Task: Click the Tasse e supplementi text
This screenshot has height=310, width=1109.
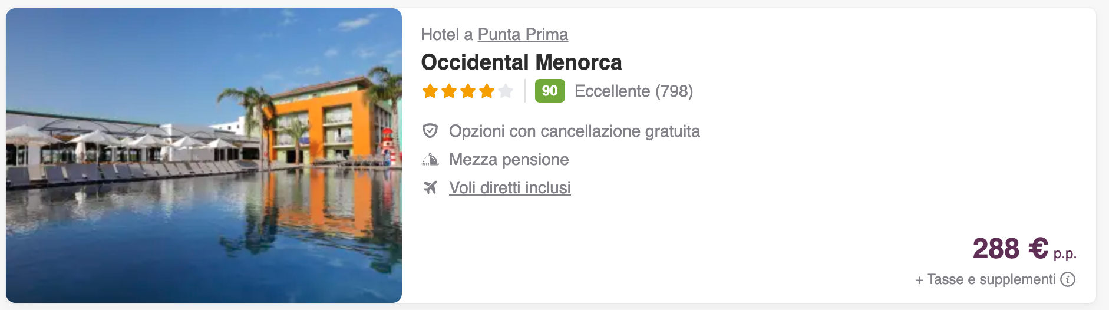Action: pyautogui.click(x=985, y=279)
